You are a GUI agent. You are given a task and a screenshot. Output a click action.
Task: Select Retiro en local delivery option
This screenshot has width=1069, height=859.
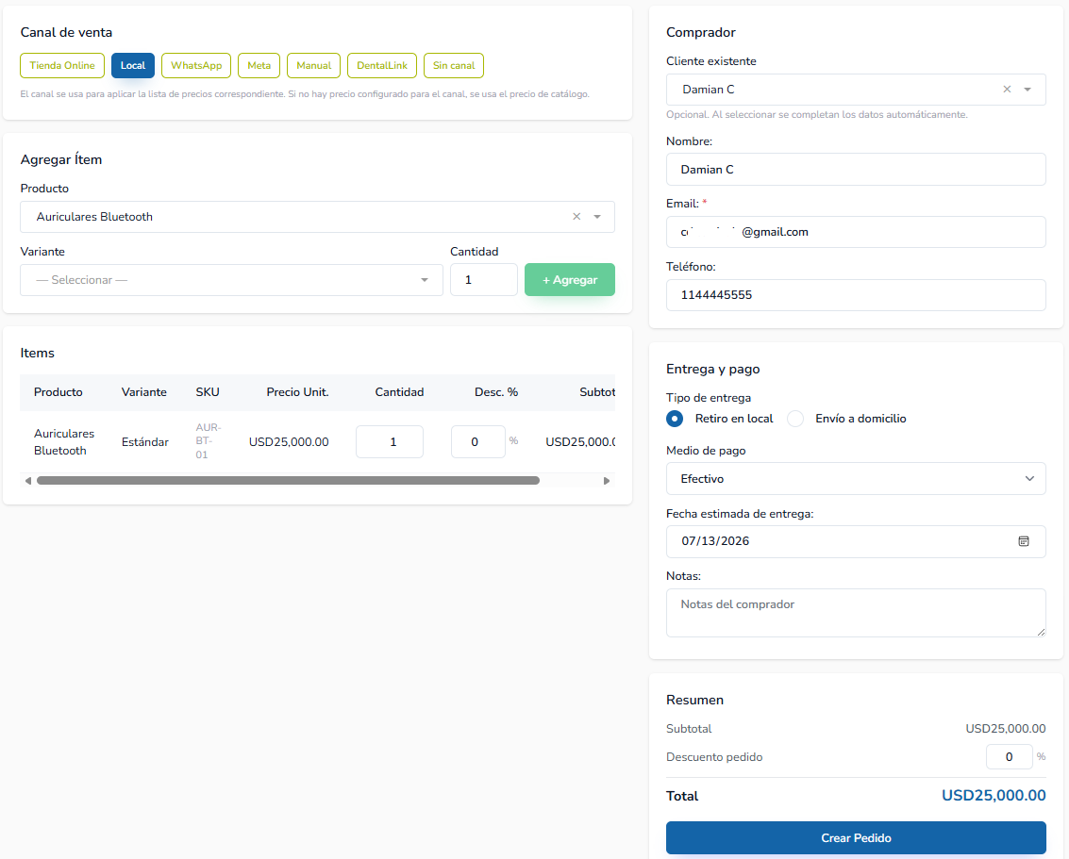(675, 419)
